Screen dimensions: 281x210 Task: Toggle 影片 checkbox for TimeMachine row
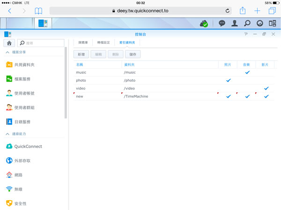point(266,96)
